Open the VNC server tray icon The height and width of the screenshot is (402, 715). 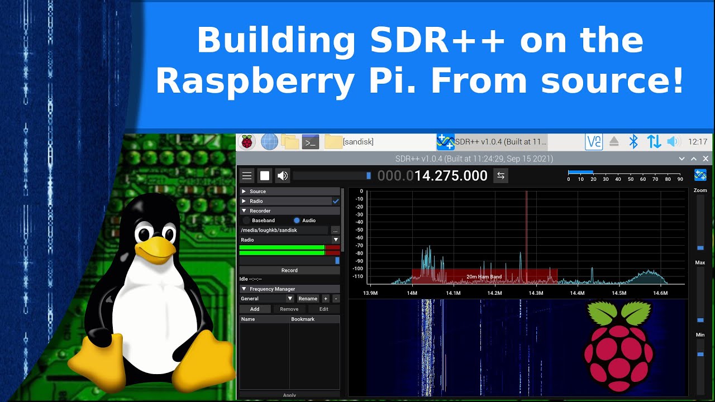[594, 142]
